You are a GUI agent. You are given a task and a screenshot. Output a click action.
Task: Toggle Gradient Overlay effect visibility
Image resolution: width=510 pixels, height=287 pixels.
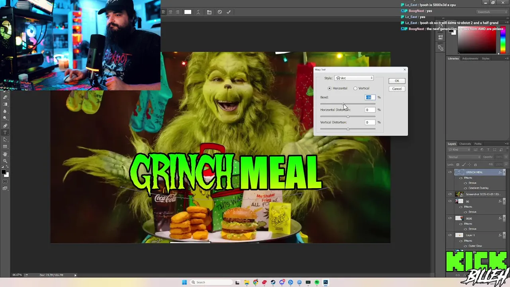465,188
